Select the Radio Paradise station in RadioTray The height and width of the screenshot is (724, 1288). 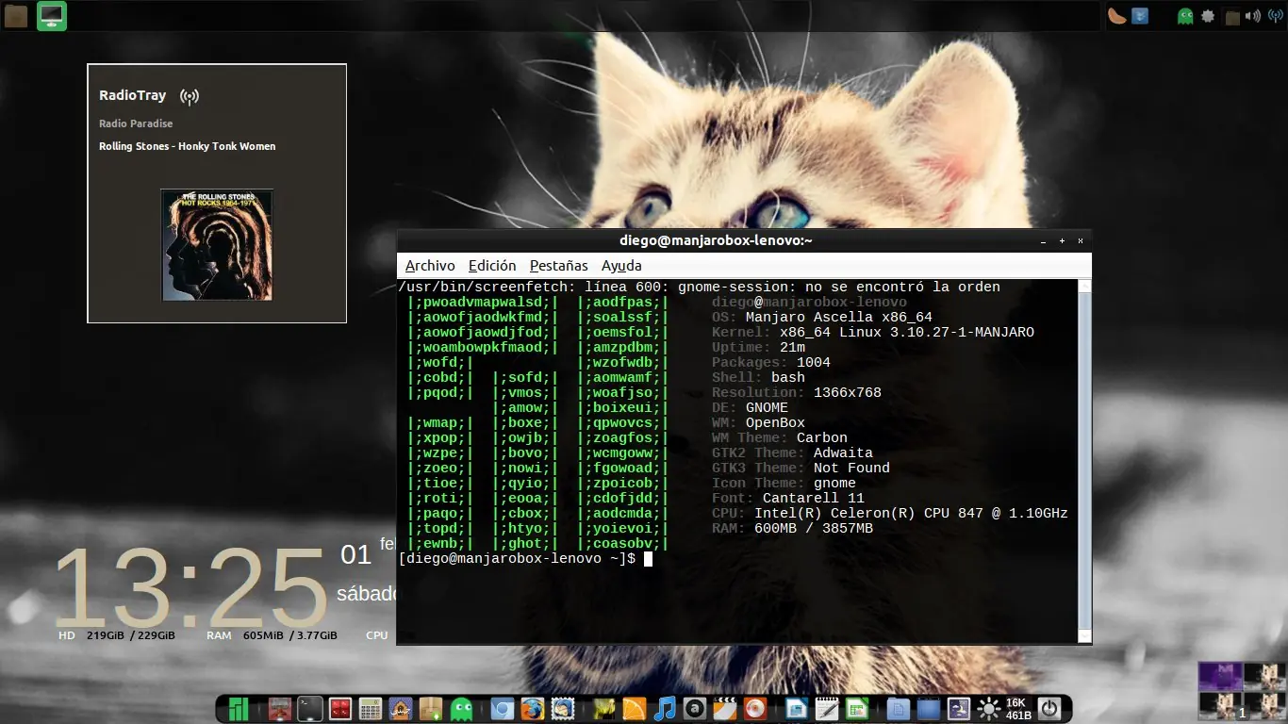pos(136,123)
